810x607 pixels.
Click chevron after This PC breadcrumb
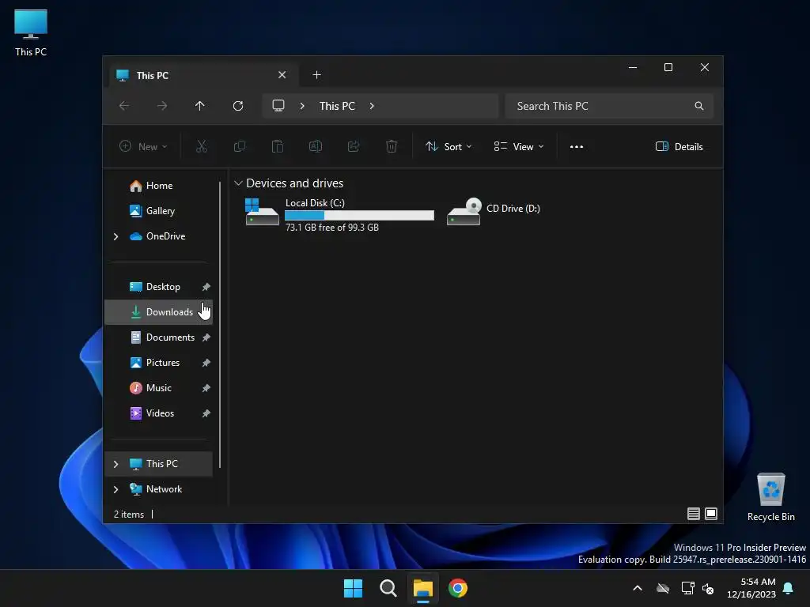(372, 106)
